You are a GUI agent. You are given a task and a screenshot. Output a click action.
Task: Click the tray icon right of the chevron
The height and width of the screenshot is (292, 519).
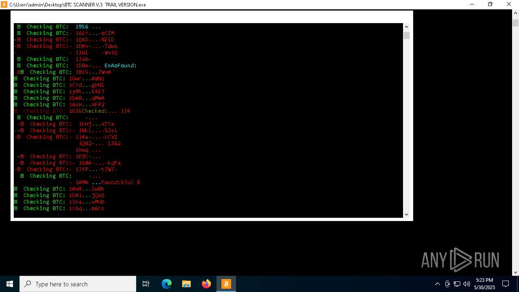tap(447, 284)
